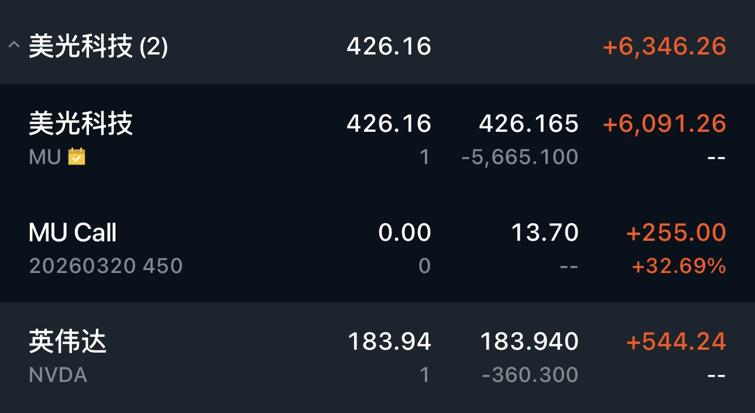Open the 美光科技 stock position row
Screen dimensions: 755x413
point(81,124)
